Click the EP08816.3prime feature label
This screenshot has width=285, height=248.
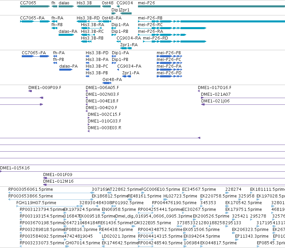click(80, 230)
